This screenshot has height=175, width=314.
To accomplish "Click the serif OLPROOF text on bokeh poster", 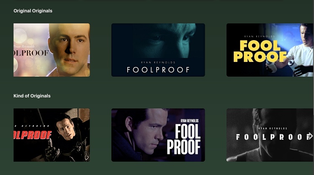I will (31, 53).
